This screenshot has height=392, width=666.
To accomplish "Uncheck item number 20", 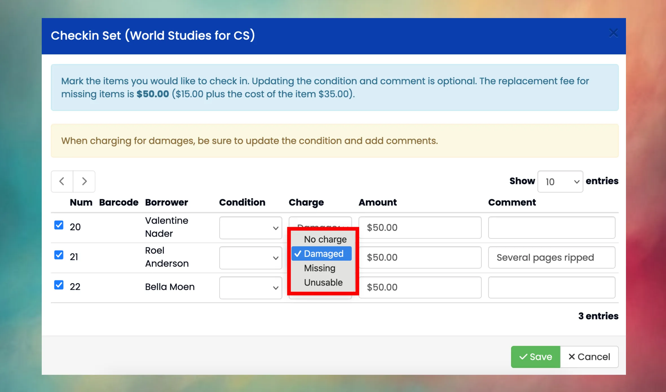I will (59, 225).
